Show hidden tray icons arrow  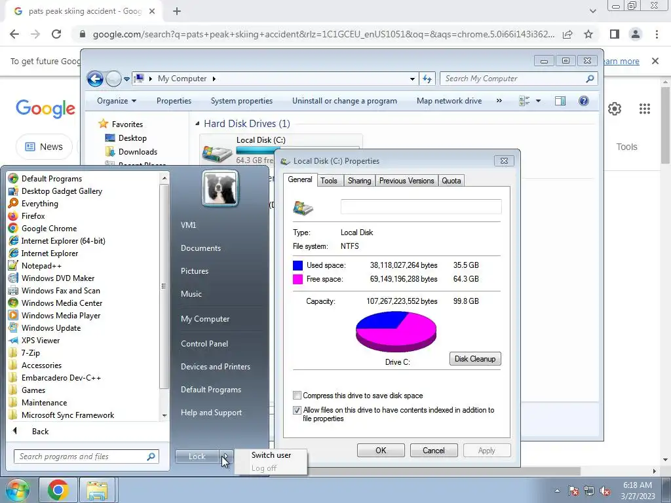557,491
